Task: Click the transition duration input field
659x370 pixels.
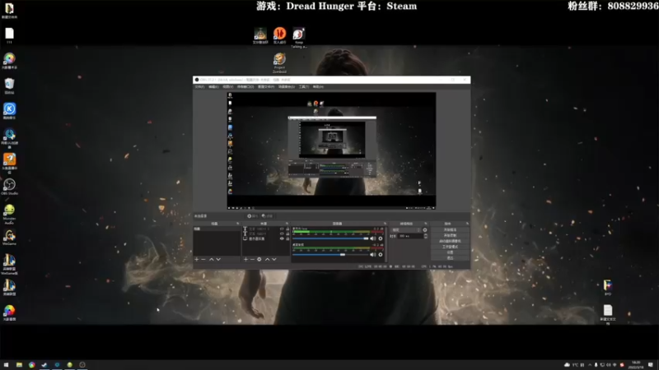Action: [x=410, y=236]
